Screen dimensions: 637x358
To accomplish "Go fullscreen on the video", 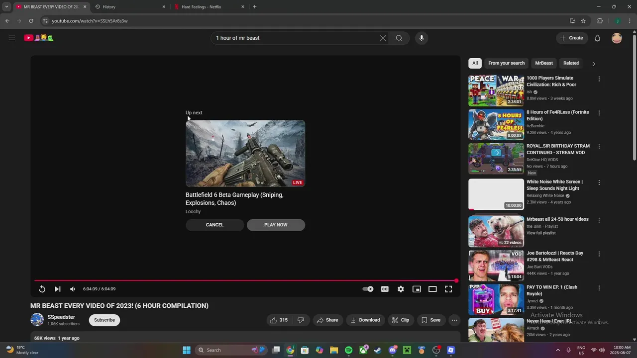I will coord(448,289).
